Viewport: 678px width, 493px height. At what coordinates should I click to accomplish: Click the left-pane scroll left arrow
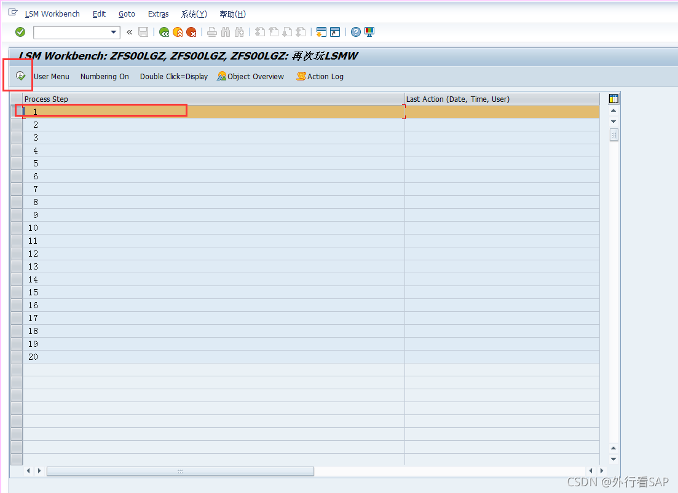28,470
